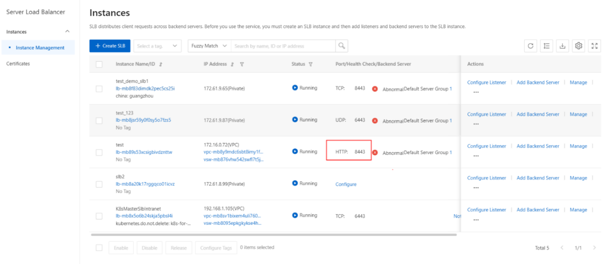This screenshot has width=608, height=264.
Task: Click the Server Load Balancer sidebar title
Action: click(x=35, y=12)
